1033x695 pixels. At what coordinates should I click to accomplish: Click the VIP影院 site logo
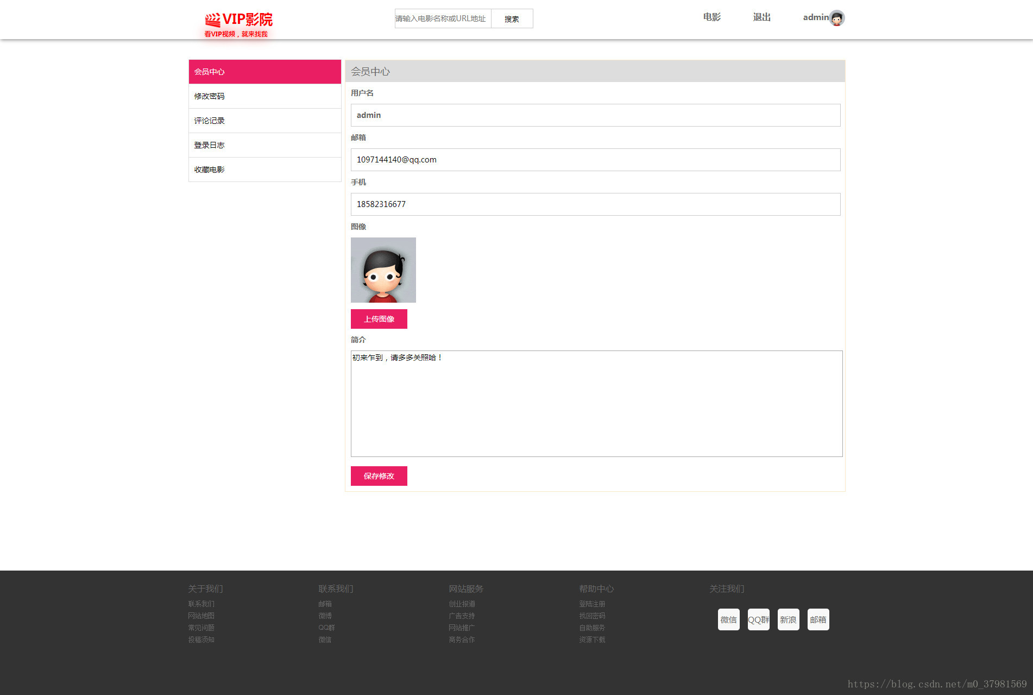238,24
